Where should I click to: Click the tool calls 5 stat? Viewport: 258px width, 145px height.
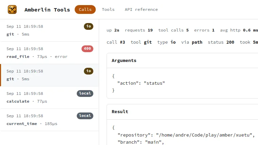pyautogui.click(x=173, y=30)
